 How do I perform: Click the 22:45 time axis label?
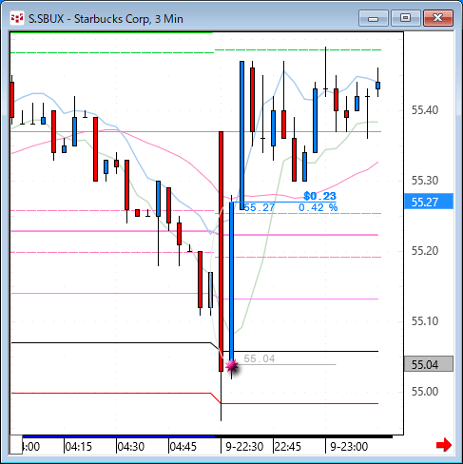click(x=288, y=447)
